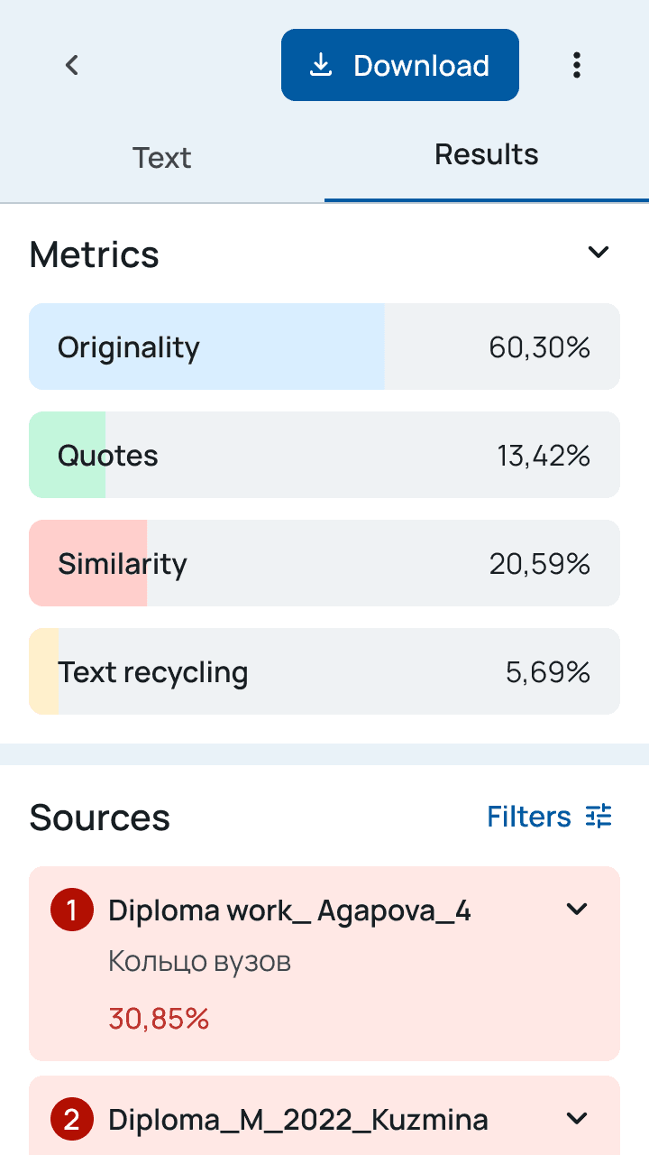Click the Sources heading

(x=100, y=818)
